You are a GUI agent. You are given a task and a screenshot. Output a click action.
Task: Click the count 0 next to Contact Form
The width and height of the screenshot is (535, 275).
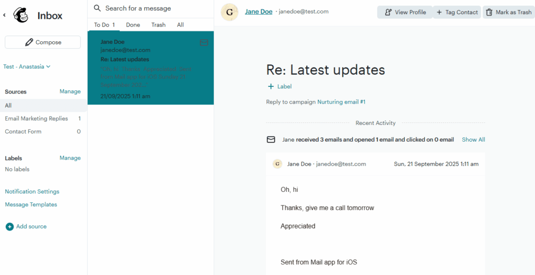point(79,132)
